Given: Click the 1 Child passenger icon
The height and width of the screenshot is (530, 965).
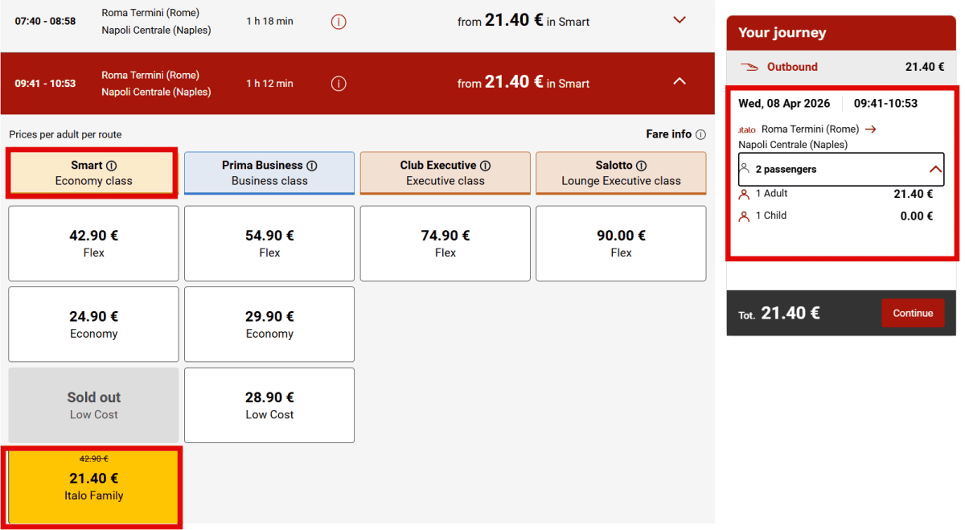Looking at the screenshot, I should click(x=745, y=216).
